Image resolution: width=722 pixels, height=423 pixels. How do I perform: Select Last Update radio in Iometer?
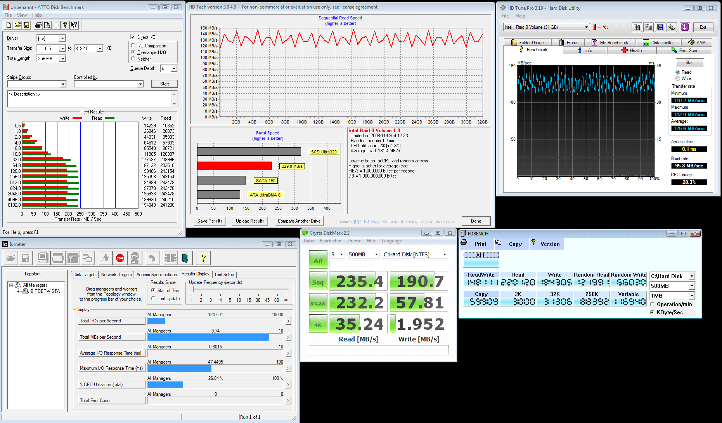(x=153, y=299)
